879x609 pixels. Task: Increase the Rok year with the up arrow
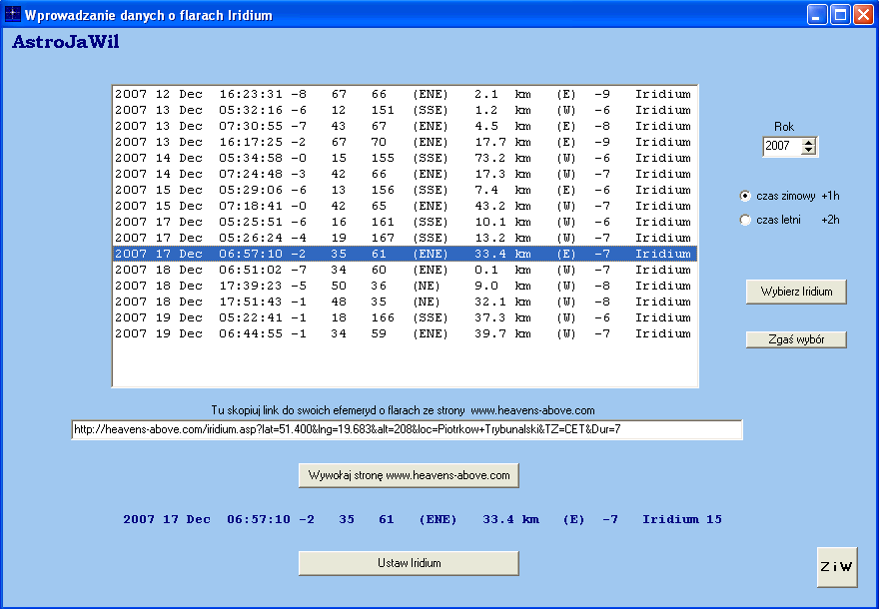(x=808, y=143)
